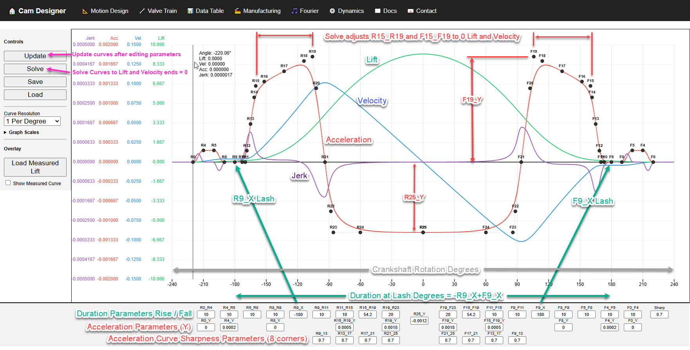Click the Cam Designer home icon
The image size is (690, 350).
pyautogui.click(x=12, y=11)
